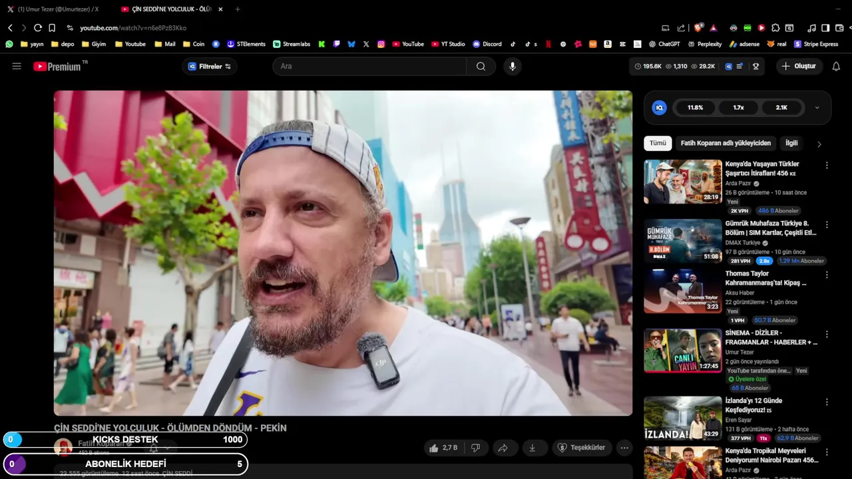Start voice search with microphone icon

[512, 66]
